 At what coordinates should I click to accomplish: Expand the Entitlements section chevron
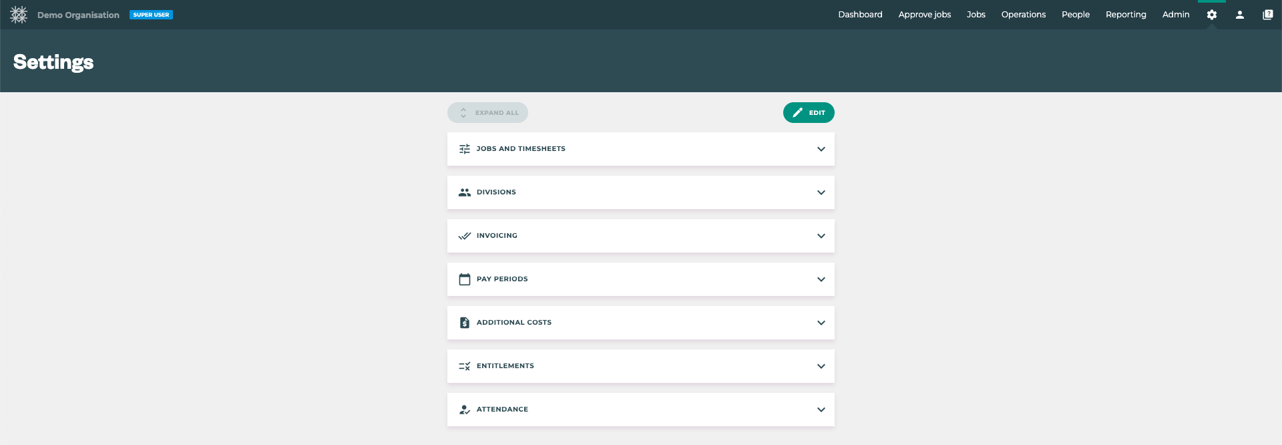pos(821,366)
